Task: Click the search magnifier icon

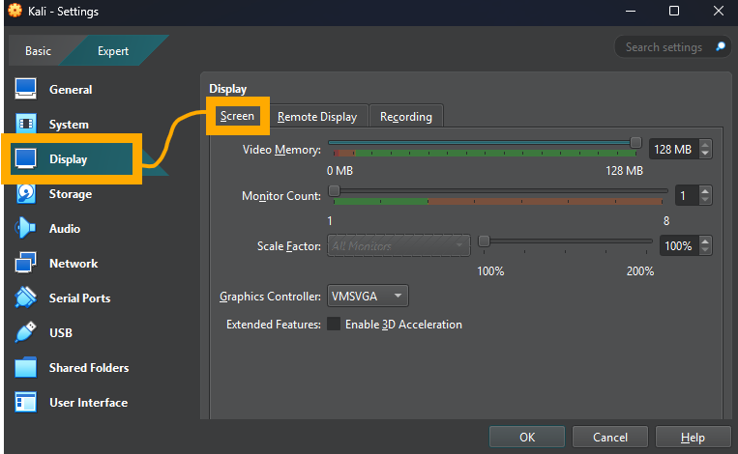Action: point(721,46)
